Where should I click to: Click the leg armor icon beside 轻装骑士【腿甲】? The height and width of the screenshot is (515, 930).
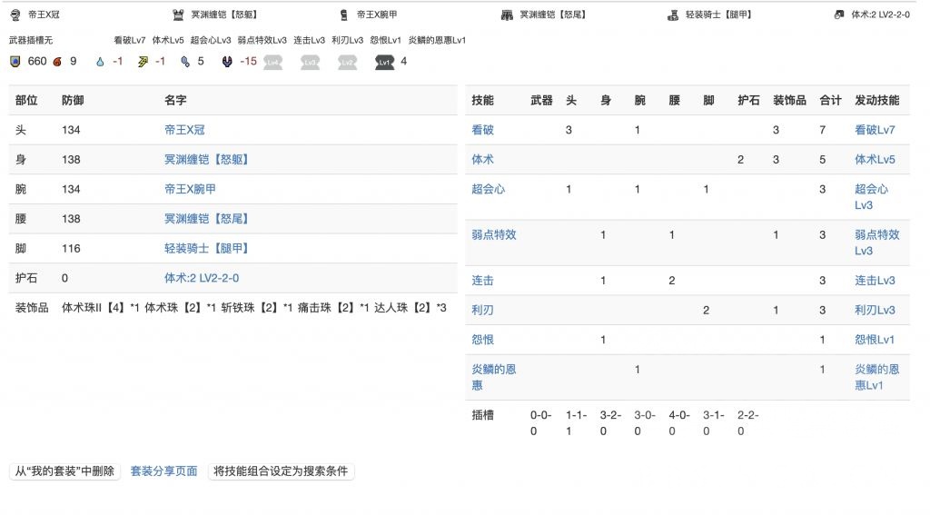672,15
